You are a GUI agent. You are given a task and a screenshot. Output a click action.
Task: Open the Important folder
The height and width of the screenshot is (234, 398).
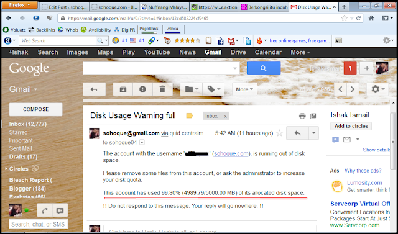pyautogui.click(x=21, y=140)
